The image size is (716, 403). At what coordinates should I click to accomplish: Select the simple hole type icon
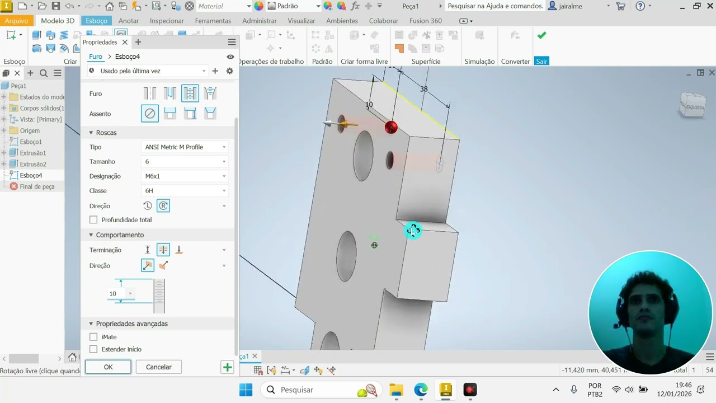coord(150,93)
